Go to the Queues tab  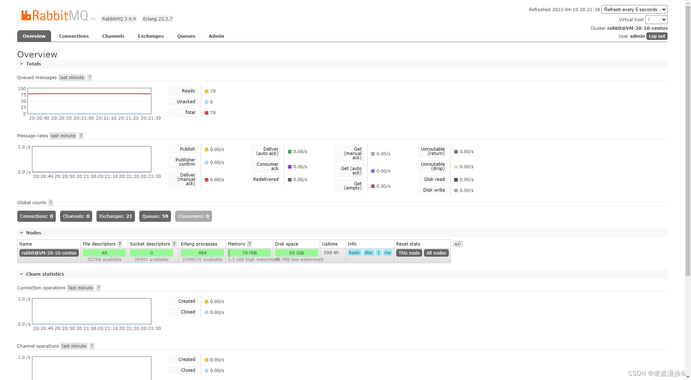(x=186, y=36)
